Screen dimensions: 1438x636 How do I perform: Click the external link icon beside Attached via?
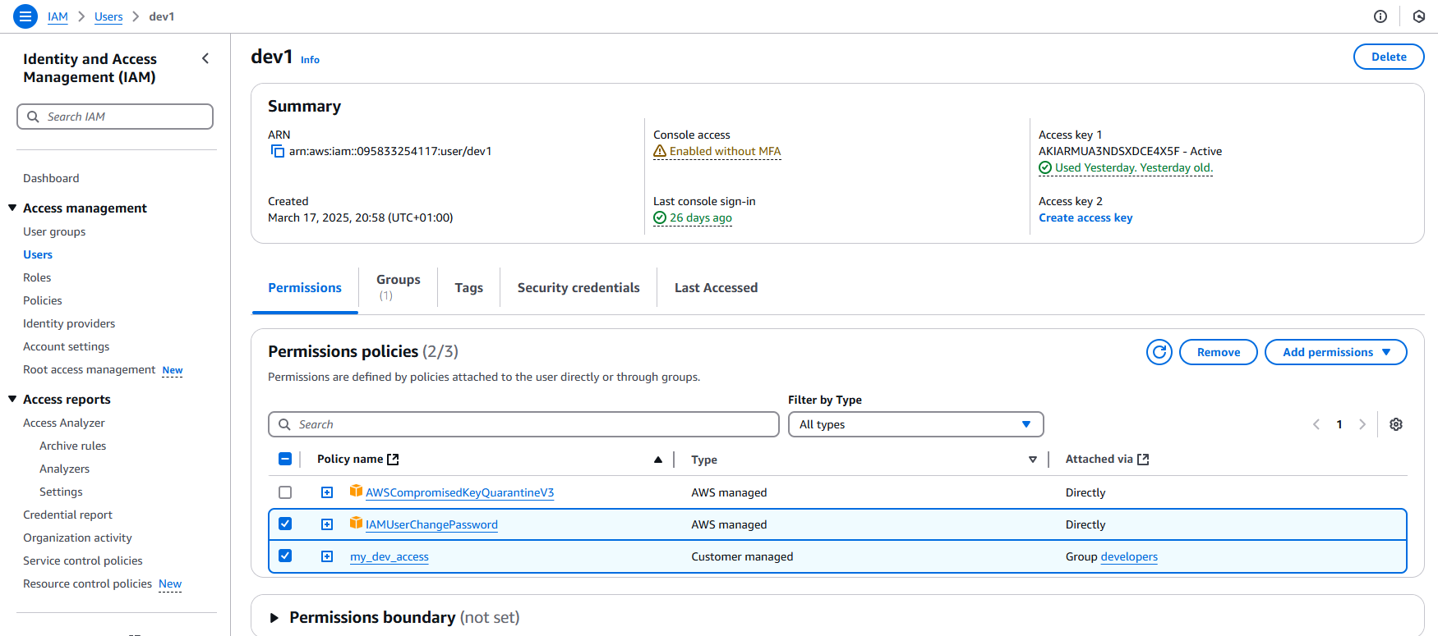tap(1143, 460)
